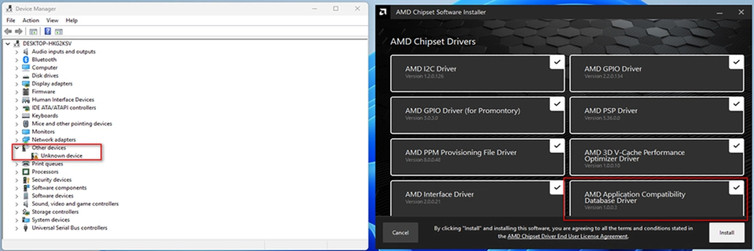Uncheck the AMD GPIO Driver (for Promontory) checkbox
The image size is (754, 251).
click(x=557, y=104)
